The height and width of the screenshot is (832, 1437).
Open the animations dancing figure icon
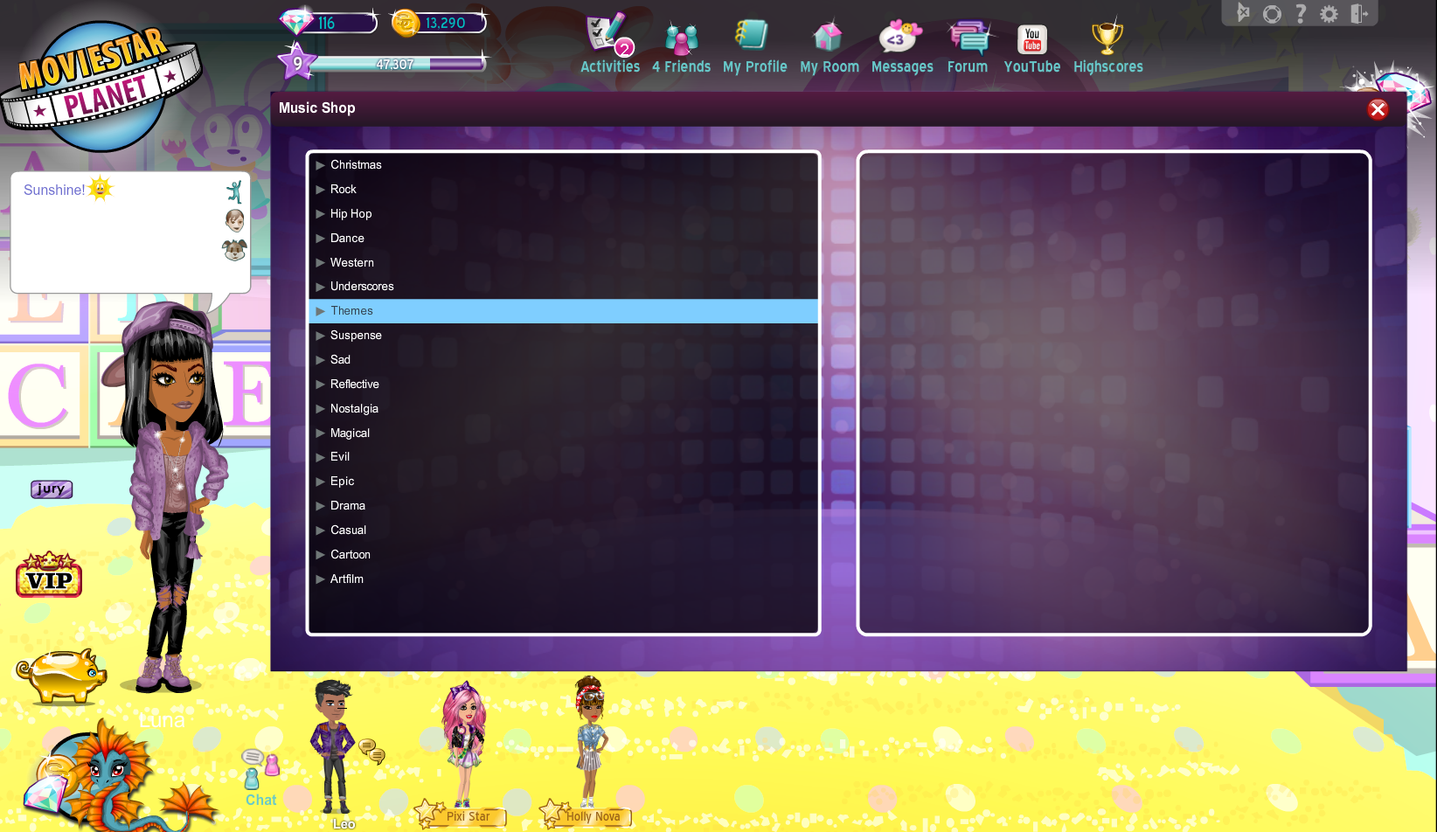click(234, 191)
